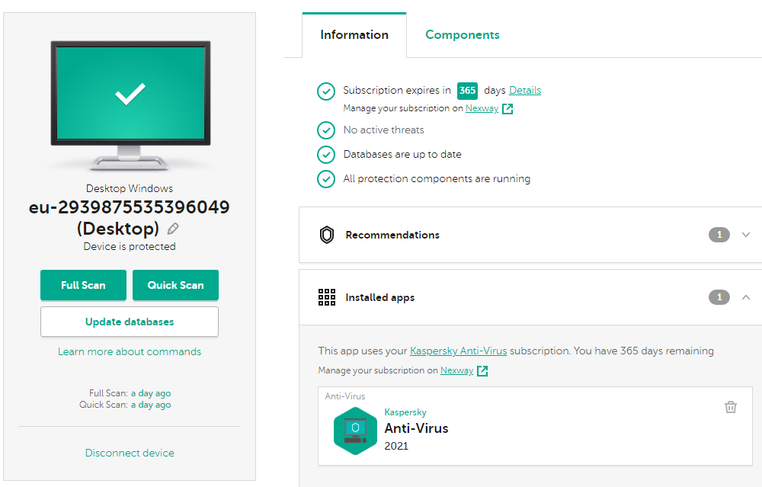Click the Update databases button

pyautogui.click(x=130, y=322)
